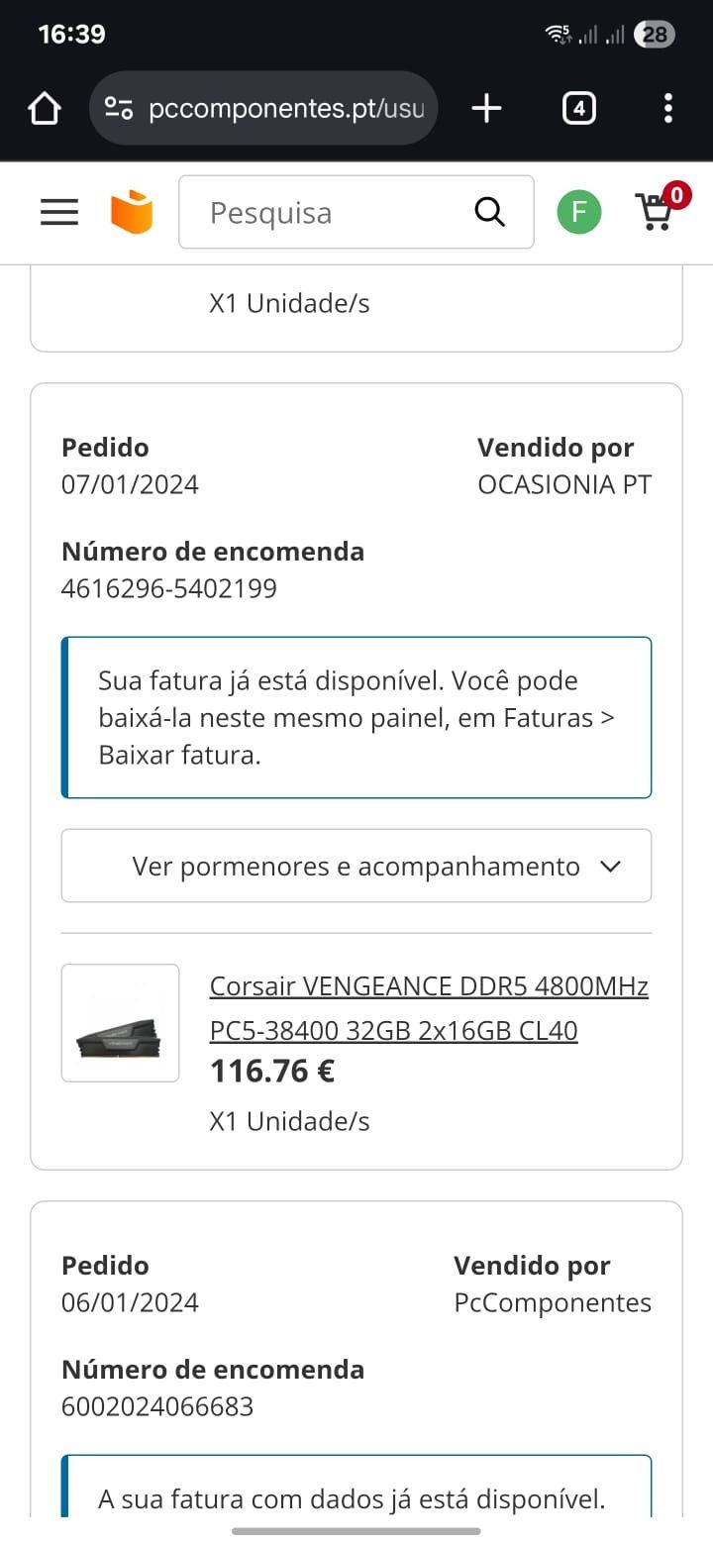Select order number 4616296-5402199 text
This screenshot has height=1545, width=713.
tap(169, 588)
